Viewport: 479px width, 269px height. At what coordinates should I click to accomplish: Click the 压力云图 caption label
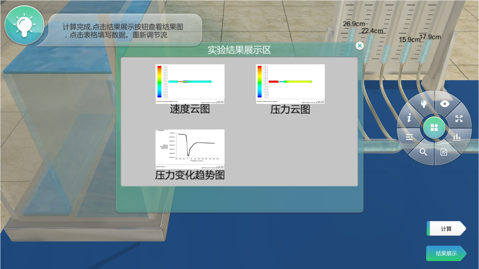pos(290,109)
